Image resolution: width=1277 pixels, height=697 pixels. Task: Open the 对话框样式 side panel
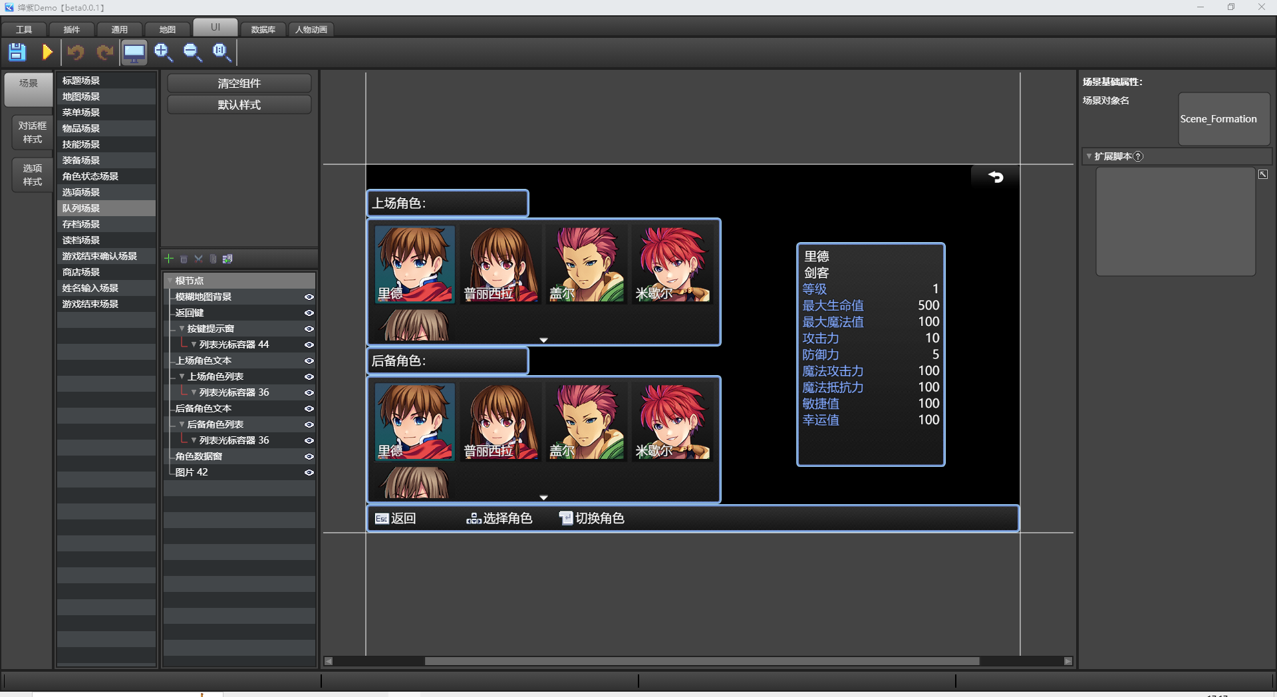point(32,132)
